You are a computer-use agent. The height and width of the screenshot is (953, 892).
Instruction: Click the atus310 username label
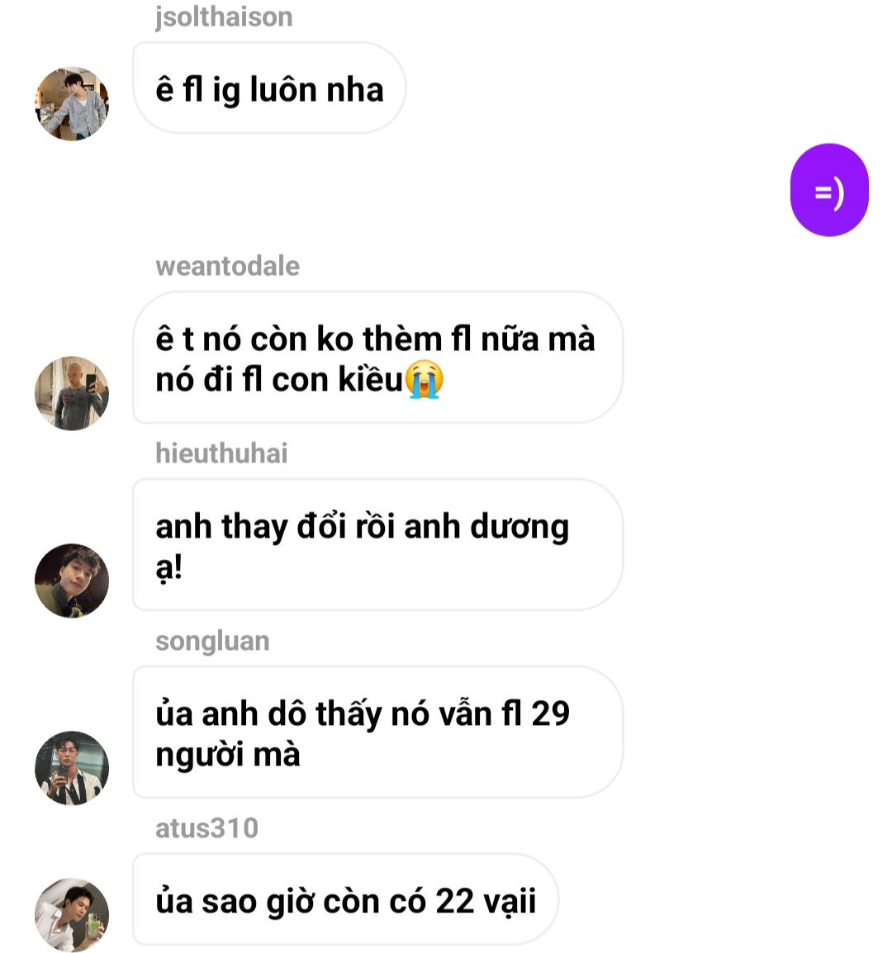tap(206, 828)
